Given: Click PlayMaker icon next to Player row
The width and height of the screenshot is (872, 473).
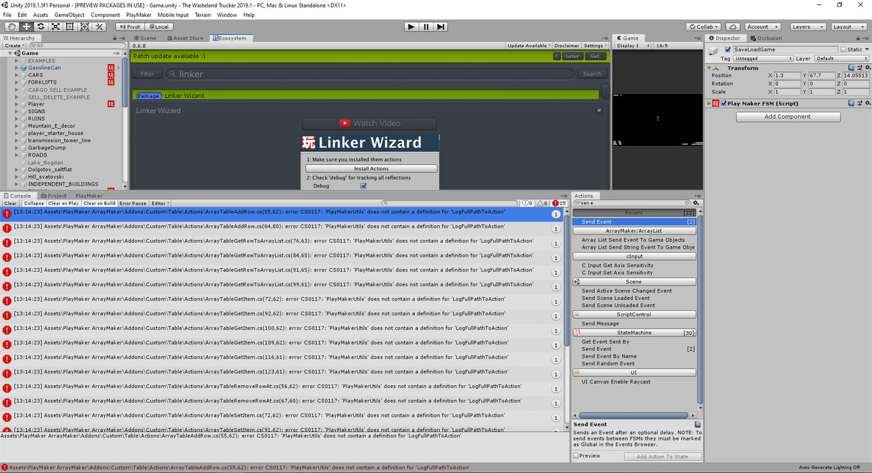Looking at the screenshot, I should point(111,104).
